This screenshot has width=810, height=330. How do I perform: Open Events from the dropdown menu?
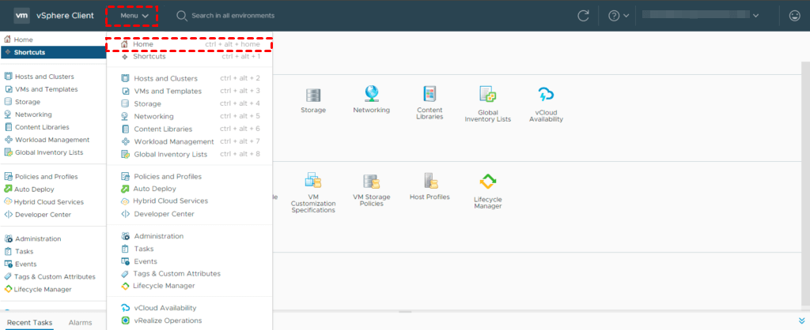(190, 261)
